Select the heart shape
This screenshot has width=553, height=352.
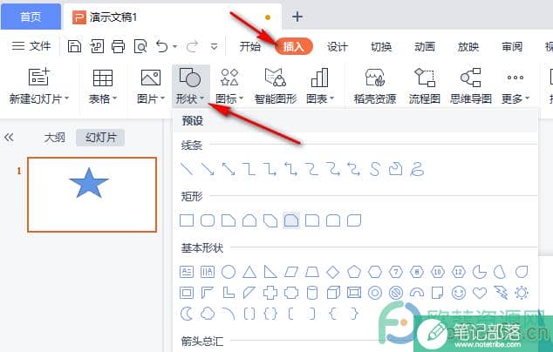click(480, 293)
